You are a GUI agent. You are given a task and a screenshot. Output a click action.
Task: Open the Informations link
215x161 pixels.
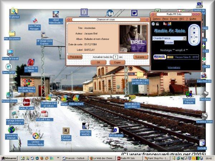174,67
